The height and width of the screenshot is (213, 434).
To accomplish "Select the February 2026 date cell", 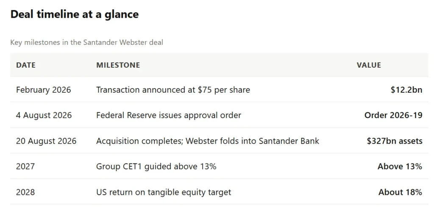I will pyautogui.click(x=44, y=90).
